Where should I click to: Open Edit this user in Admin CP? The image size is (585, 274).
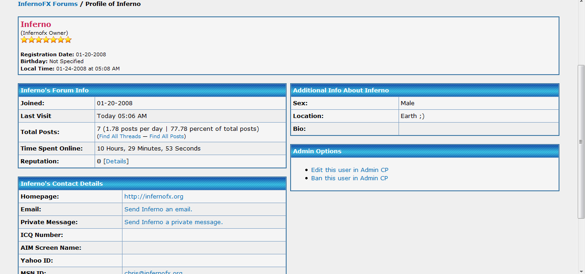coord(350,170)
